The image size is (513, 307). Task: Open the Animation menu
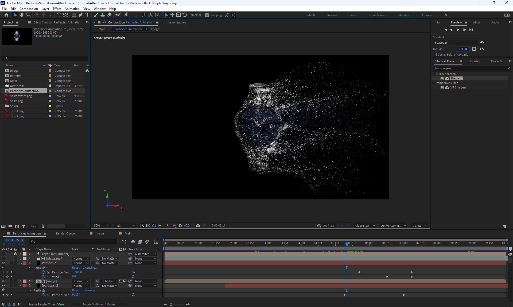pyautogui.click(x=72, y=9)
